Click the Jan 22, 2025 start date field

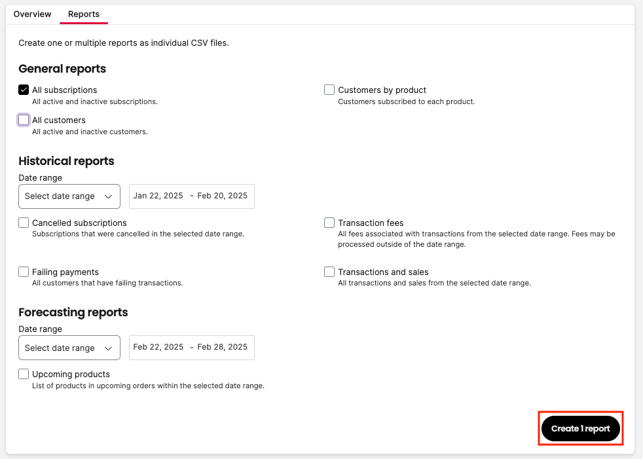point(158,196)
